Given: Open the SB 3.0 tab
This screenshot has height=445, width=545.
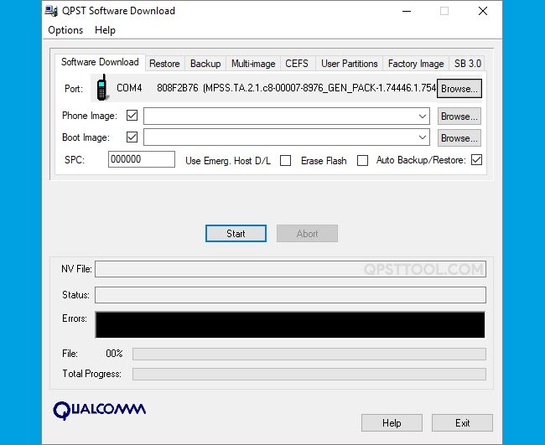Looking at the screenshot, I should 467,64.
